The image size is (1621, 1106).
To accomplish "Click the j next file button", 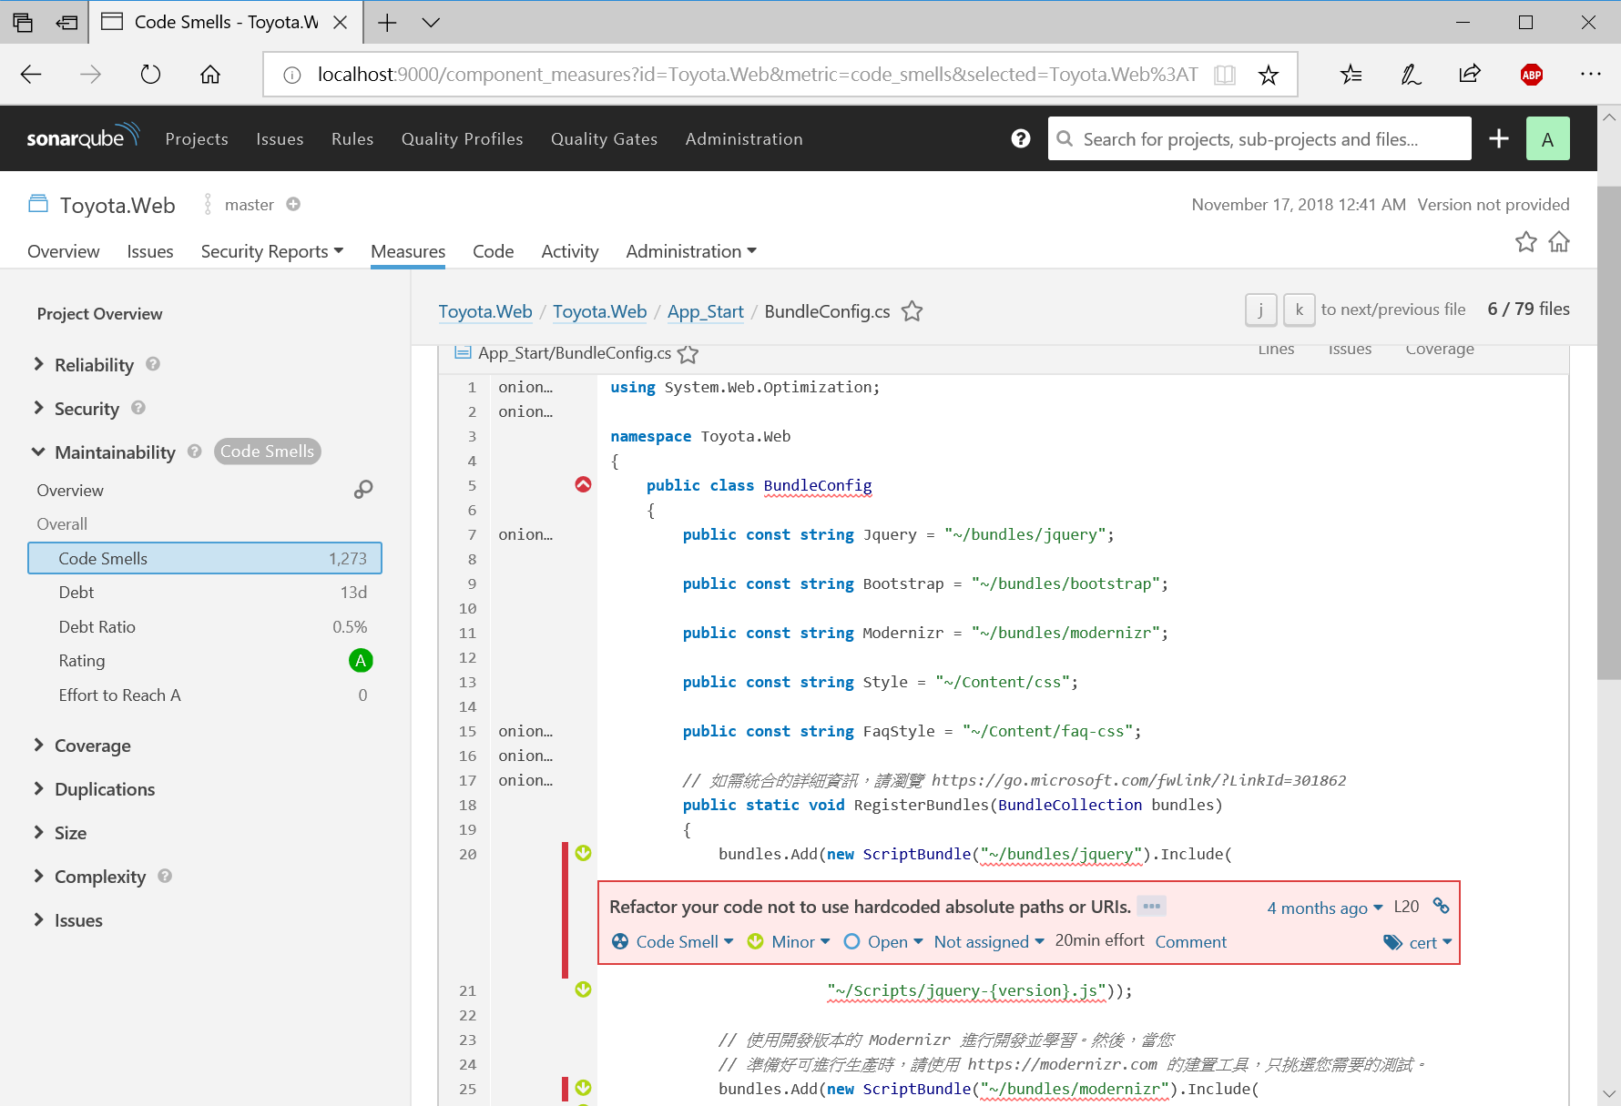I will click(x=1261, y=309).
